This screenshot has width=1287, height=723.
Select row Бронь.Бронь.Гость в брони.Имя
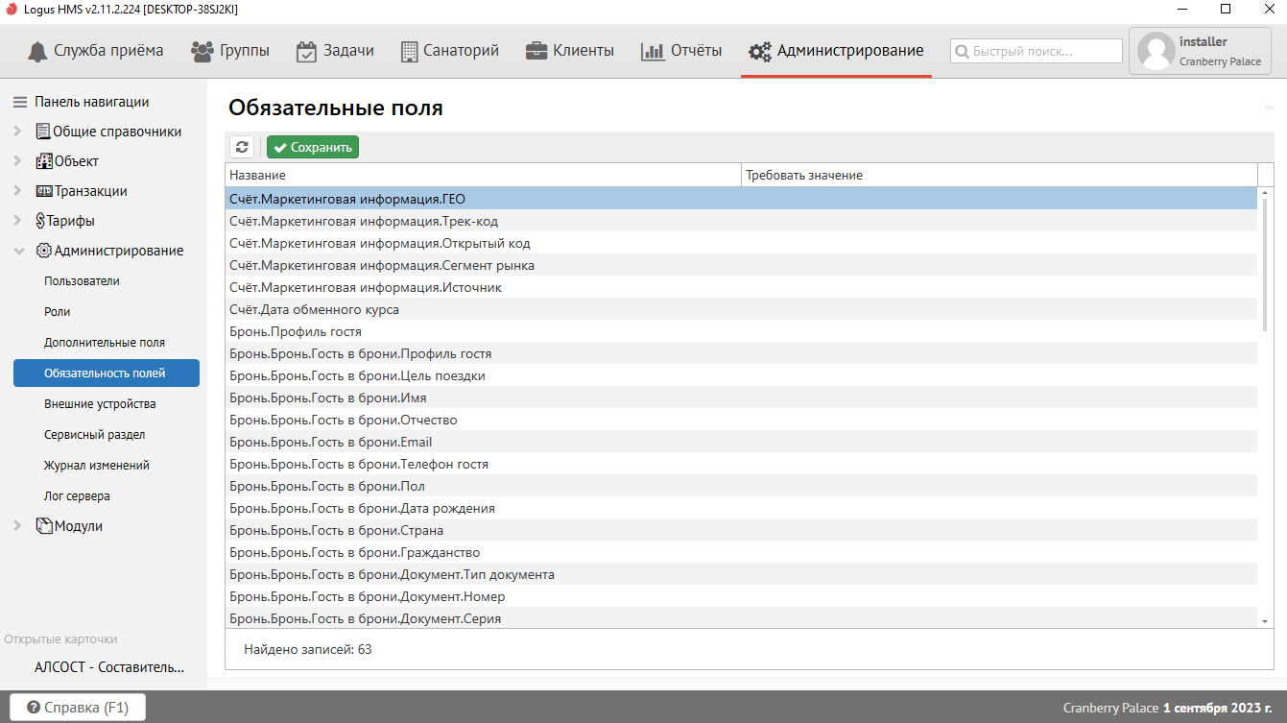click(741, 398)
